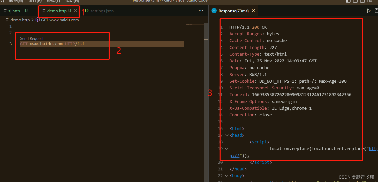Click the opening <script> tag line
The height and width of the screenshot is (182, 378).
click(259, 142)
